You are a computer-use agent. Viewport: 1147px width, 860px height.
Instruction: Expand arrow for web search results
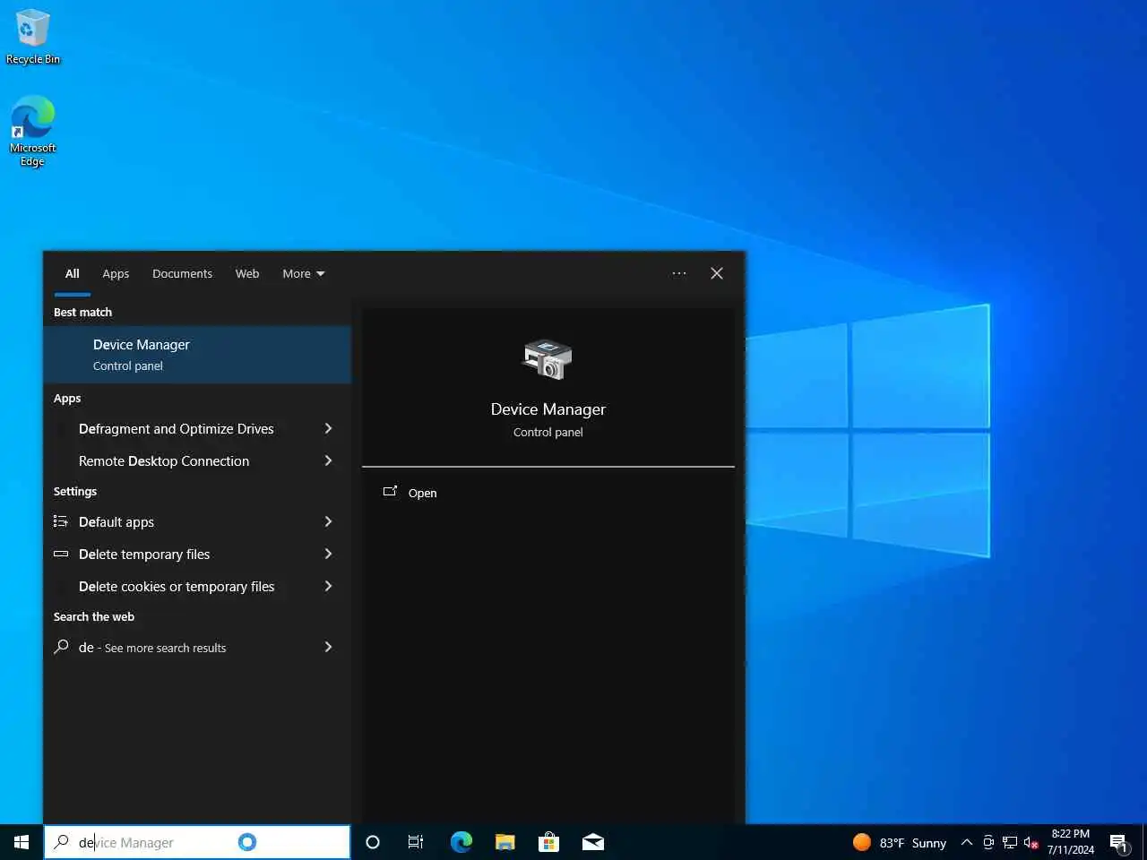(328, 647)
